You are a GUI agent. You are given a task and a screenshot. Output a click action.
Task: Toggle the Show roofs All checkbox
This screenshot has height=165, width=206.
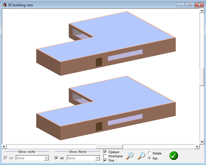(6, 158)
